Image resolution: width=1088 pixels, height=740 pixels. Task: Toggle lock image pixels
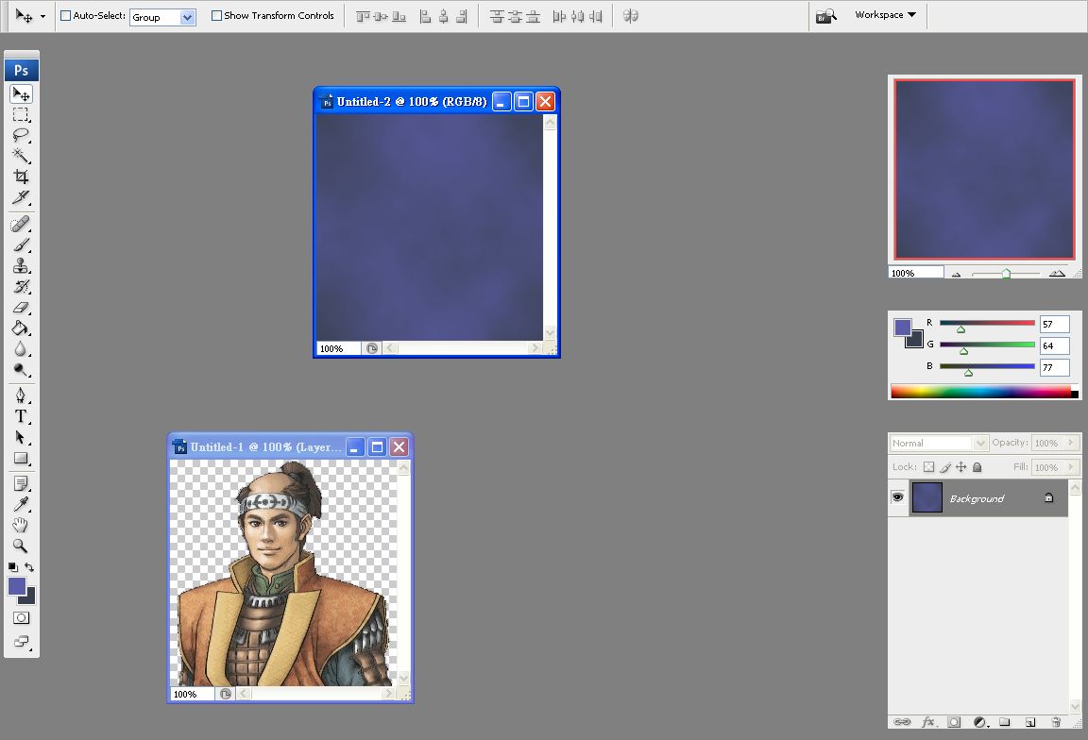point(945,467)
